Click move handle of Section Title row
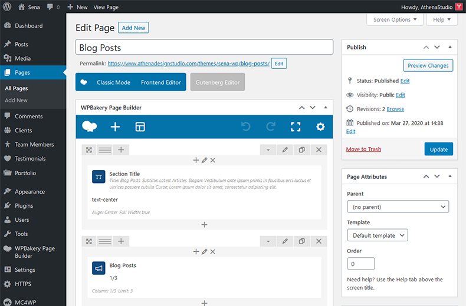466x306 pixels. coord(89,150)
